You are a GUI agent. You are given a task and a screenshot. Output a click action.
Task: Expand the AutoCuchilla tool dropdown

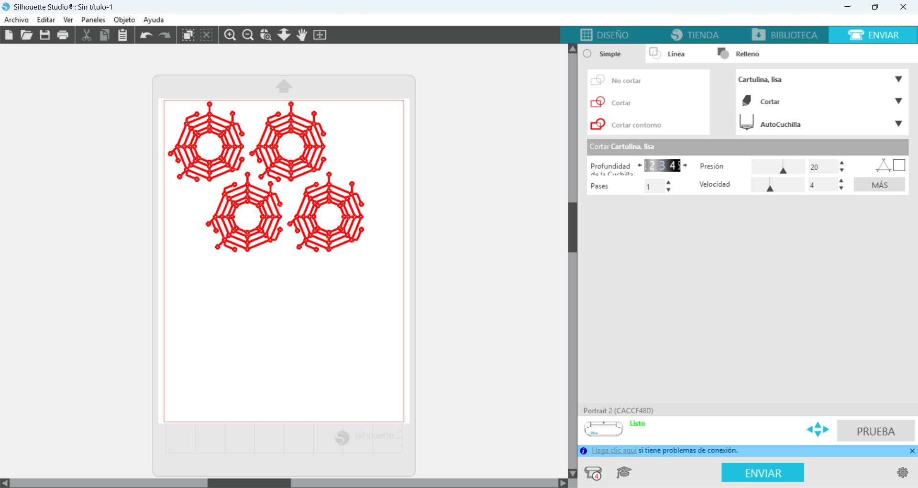click(x=898, y=124)
